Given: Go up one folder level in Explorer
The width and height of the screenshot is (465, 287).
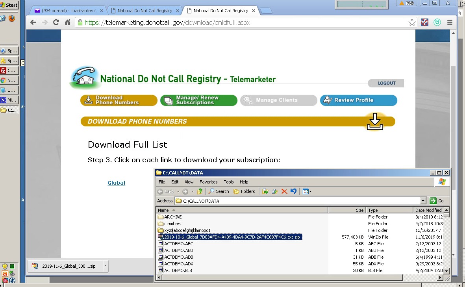Looking at the screenshot, I should point(200,192).
